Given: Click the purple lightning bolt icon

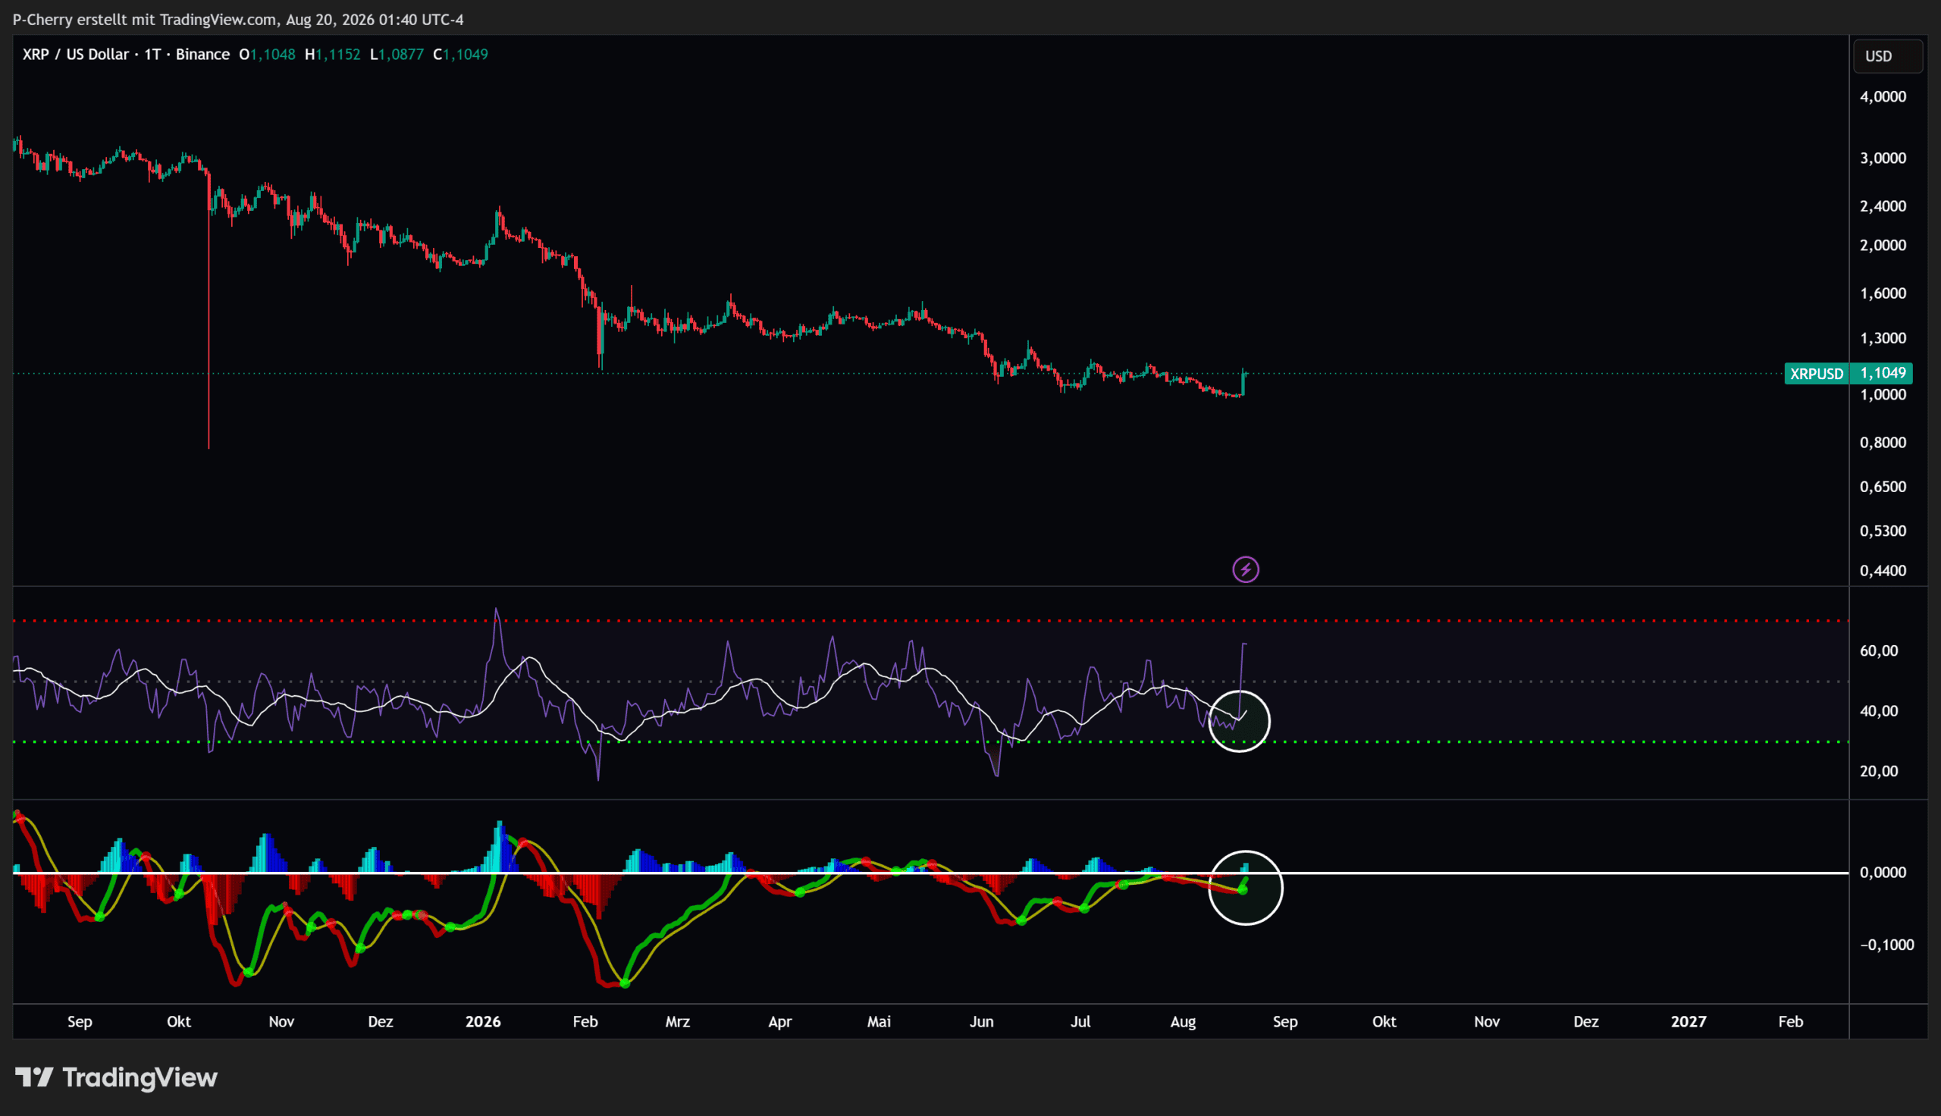Looking at the screenshot, I should [x=1245, y=569].
